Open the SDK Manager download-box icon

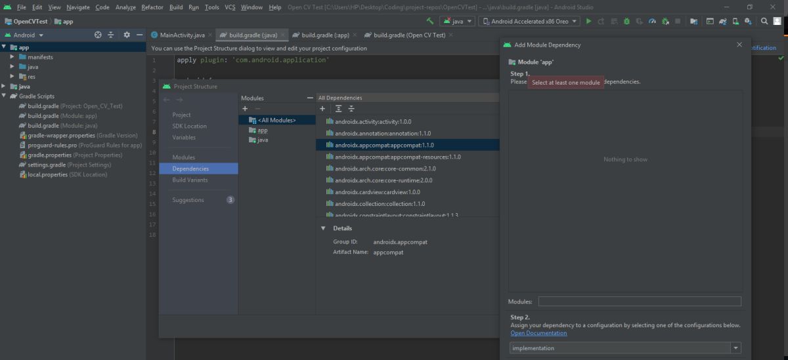point(748,21)
